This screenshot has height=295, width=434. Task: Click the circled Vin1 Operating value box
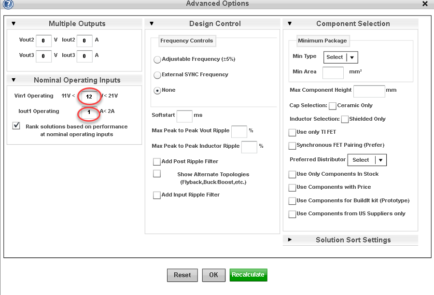(x=89, y=96)
